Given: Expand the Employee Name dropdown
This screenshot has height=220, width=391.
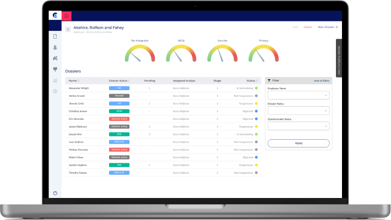Looking at the screenshot, I should point(298,95).
